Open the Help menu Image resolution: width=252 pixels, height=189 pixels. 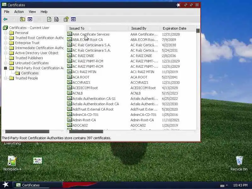44,12
